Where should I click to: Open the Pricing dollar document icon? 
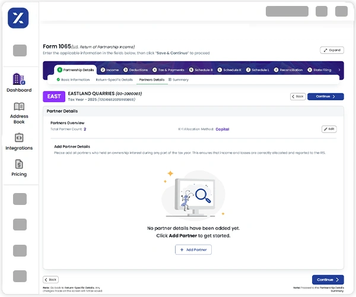[x=19, y=164]
